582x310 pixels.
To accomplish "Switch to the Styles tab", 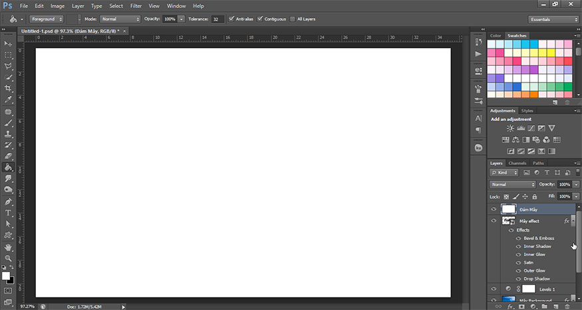I will tap(527, 110).
